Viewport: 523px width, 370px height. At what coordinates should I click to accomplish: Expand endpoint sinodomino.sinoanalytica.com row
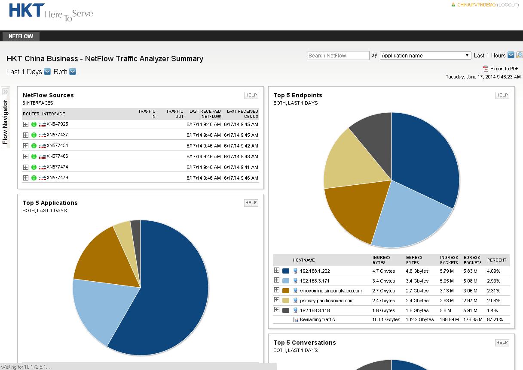tap(277, 290)
